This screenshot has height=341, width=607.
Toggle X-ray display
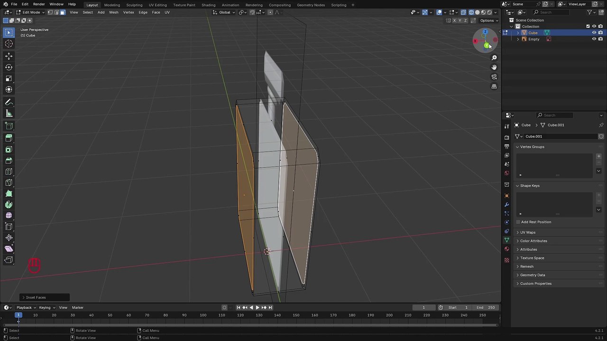[x=463, y=12]
